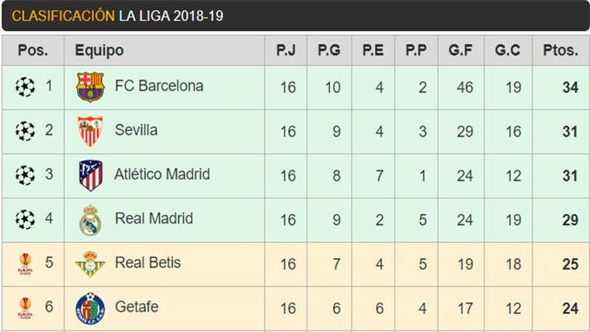Screen dimensions: 590x332
Task: Click the Real Madrid club crest
Action: point(90,220)
